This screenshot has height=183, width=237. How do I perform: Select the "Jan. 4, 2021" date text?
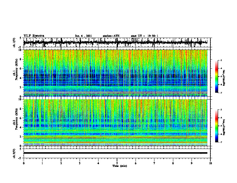click(83, 36)
